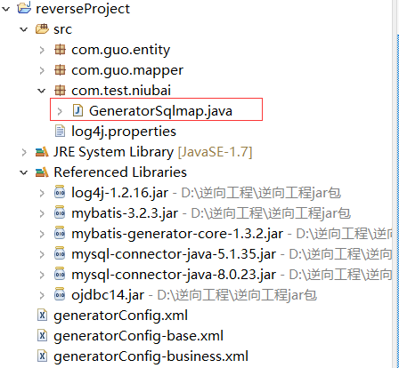Viewport: 399px width, 368px height.
Task: Select the generatorConfig-business.xml file name
Action: [x=151, y=356]
